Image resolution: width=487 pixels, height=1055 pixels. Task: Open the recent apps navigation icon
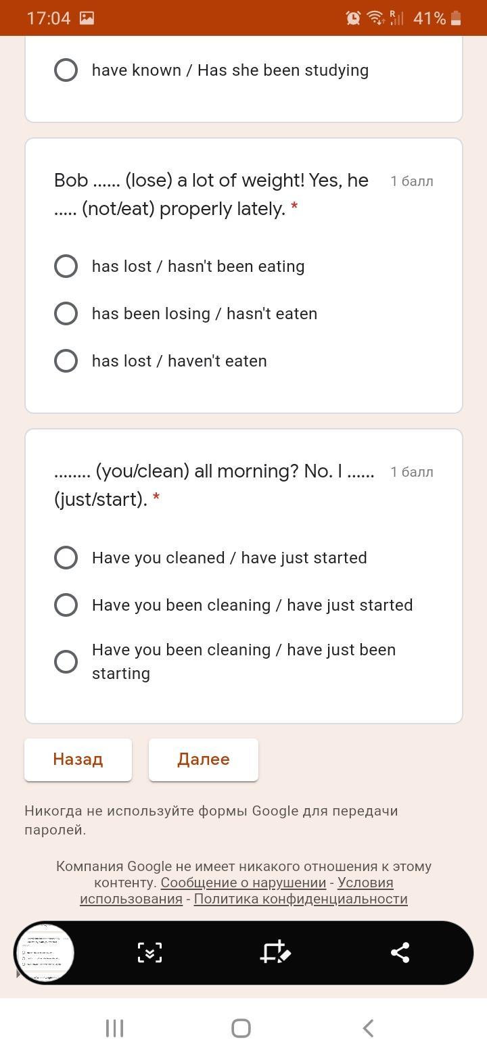click(x=114, y=1028)
